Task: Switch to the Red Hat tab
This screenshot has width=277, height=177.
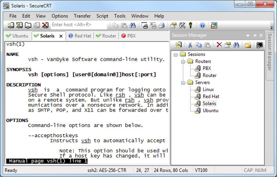Action: [x=80, y=36]
